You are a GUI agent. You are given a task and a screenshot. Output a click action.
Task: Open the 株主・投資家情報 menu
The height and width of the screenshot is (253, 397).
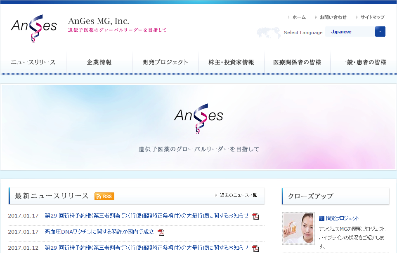[232, 62]
